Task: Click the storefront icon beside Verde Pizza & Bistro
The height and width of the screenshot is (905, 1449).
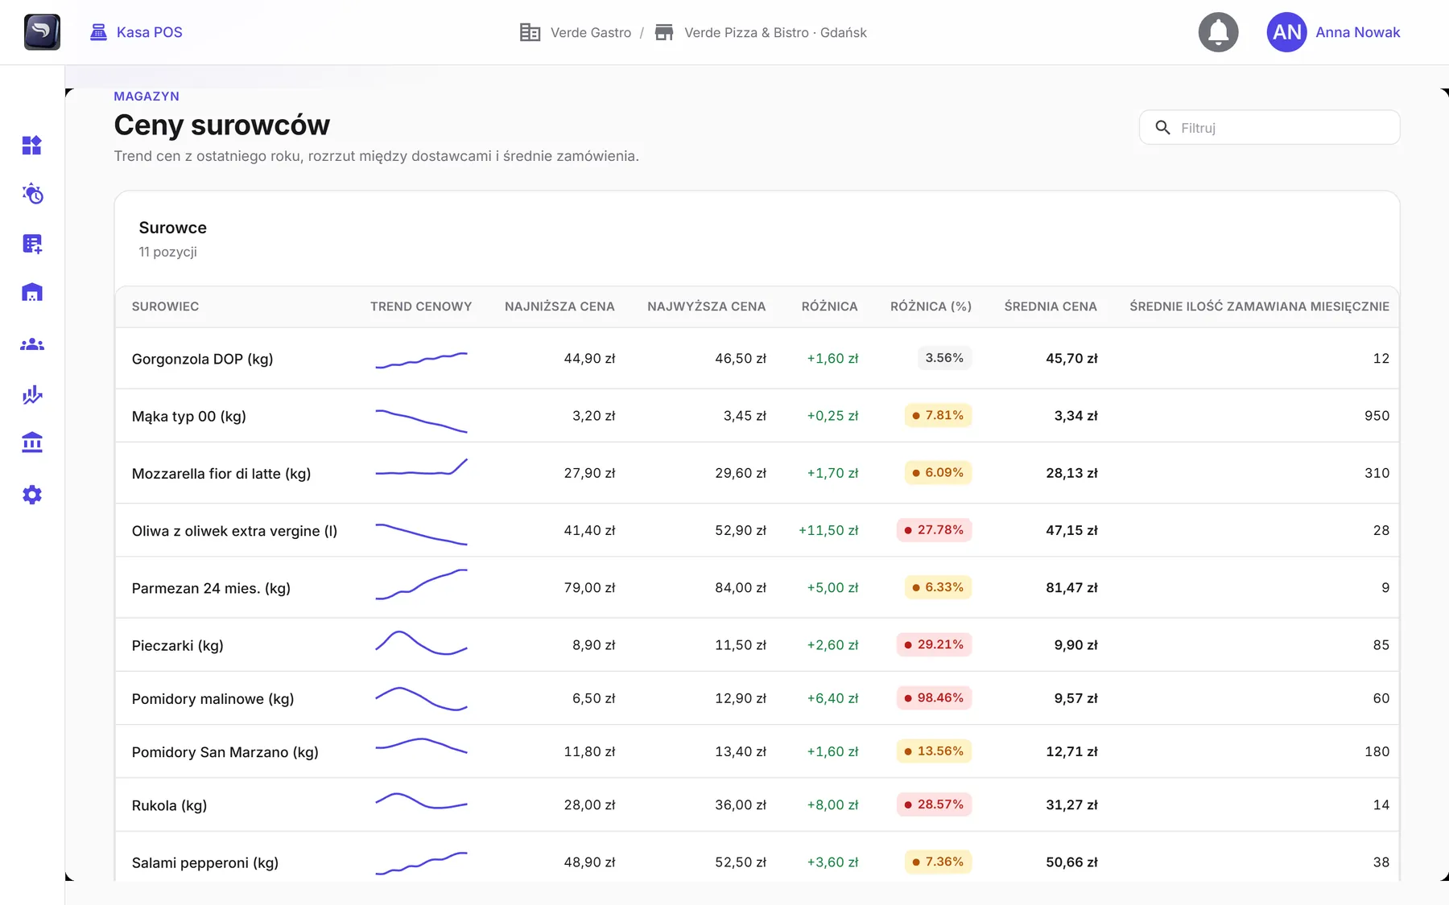Action: point(664,32)
